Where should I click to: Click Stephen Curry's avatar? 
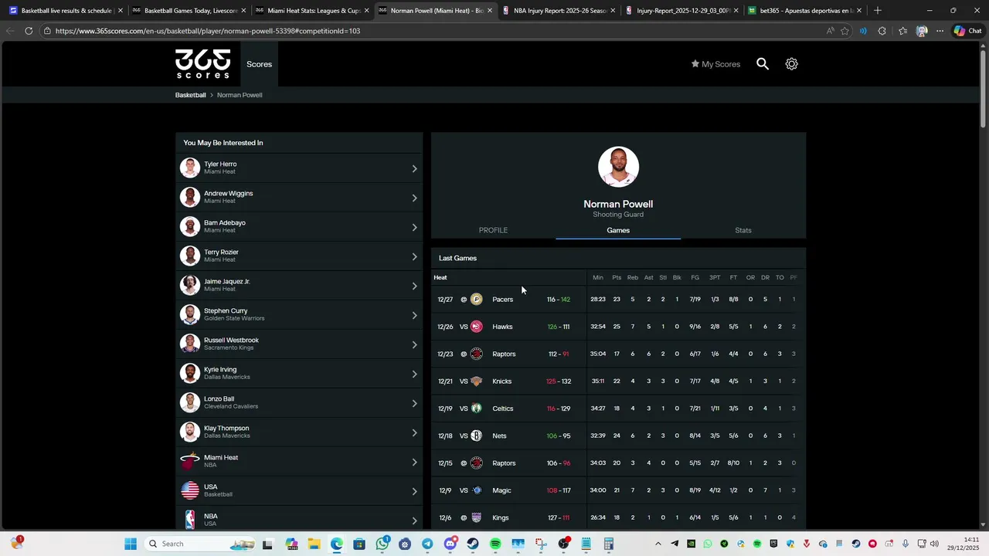(x=189, y=314)
